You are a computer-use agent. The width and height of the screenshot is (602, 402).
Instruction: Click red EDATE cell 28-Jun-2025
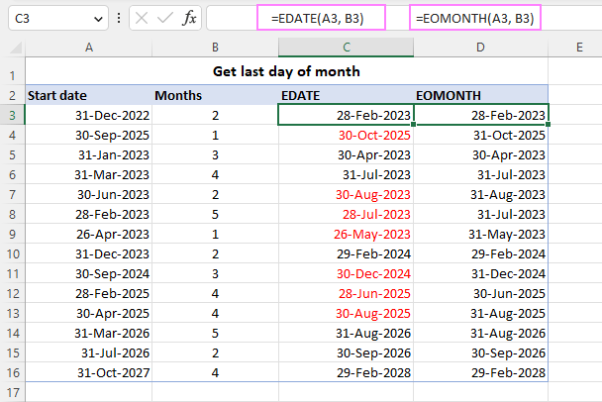point(346,293)
